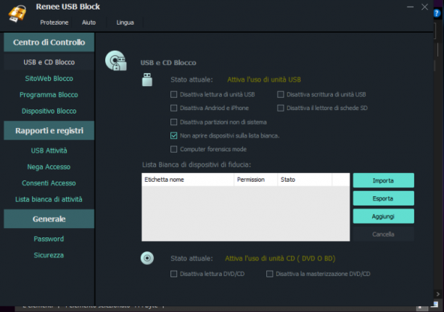Open the Aiuto menu
This screenshot has width=444, height=312.
pyautogui.click(x=89, y=22)
